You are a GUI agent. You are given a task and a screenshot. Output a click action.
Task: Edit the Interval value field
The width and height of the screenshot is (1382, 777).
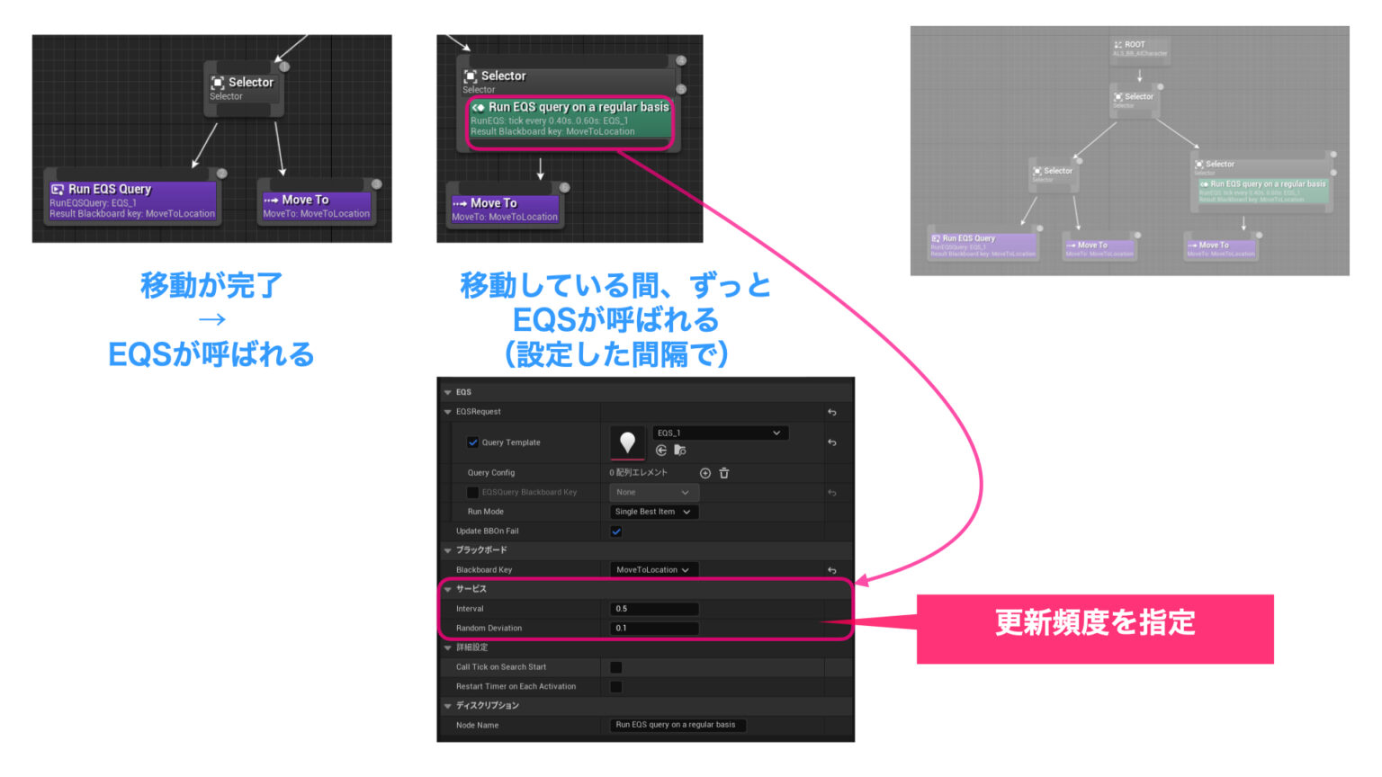tap(654, 608)
